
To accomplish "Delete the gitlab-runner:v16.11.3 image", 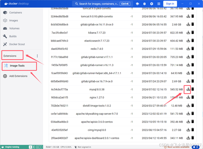I will point(193,65).
